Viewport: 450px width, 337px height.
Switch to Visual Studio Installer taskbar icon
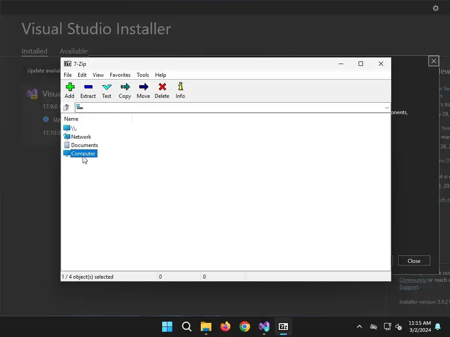point(264,326)
